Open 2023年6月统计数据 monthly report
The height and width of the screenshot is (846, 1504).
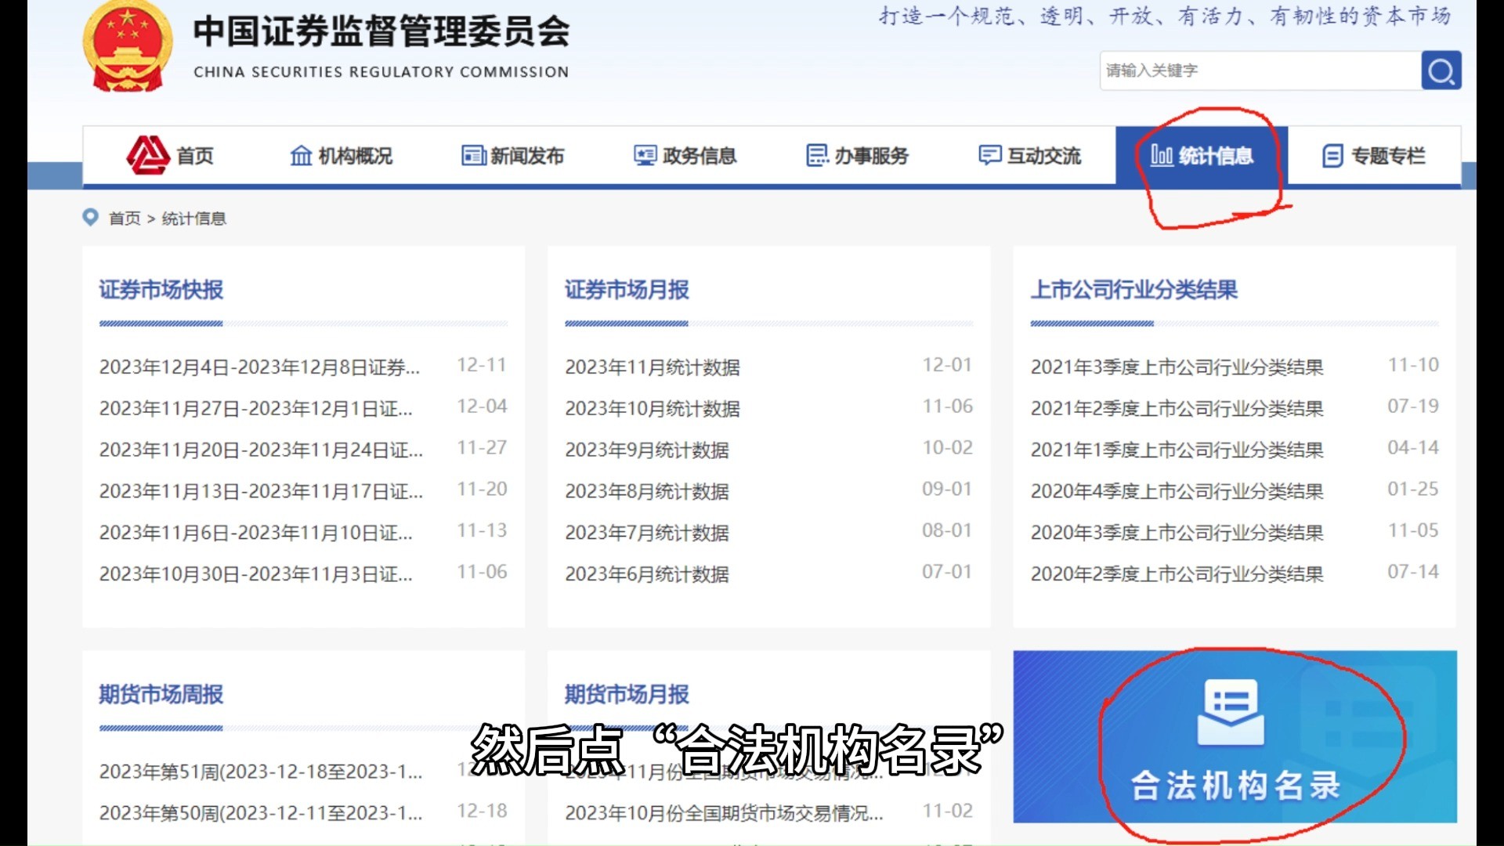[647, 574]
